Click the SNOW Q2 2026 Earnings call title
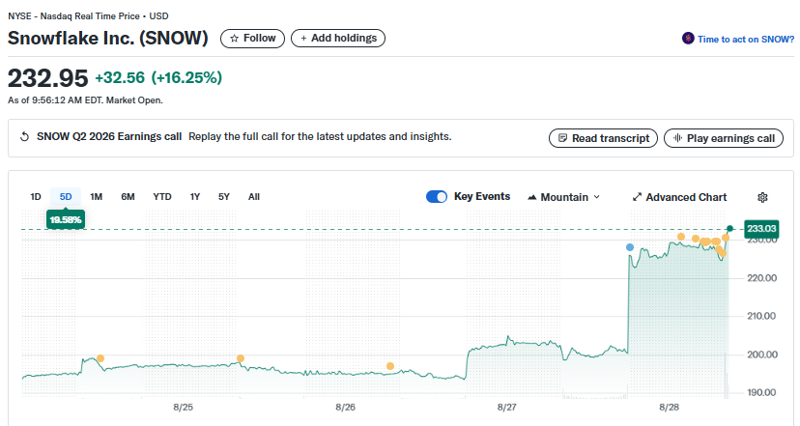This screenshot has height=426, width=800. (x=109, y=137)
